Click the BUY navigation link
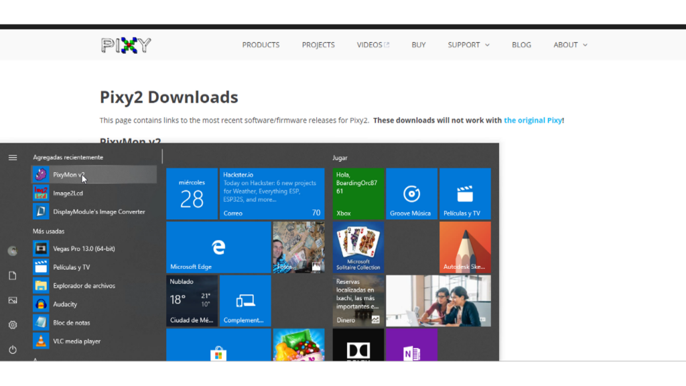 coord(419,45)
